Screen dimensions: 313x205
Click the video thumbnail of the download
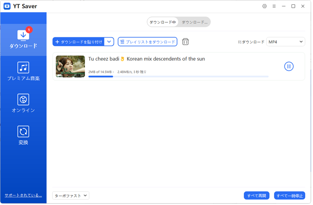click(x=70, y=66)
